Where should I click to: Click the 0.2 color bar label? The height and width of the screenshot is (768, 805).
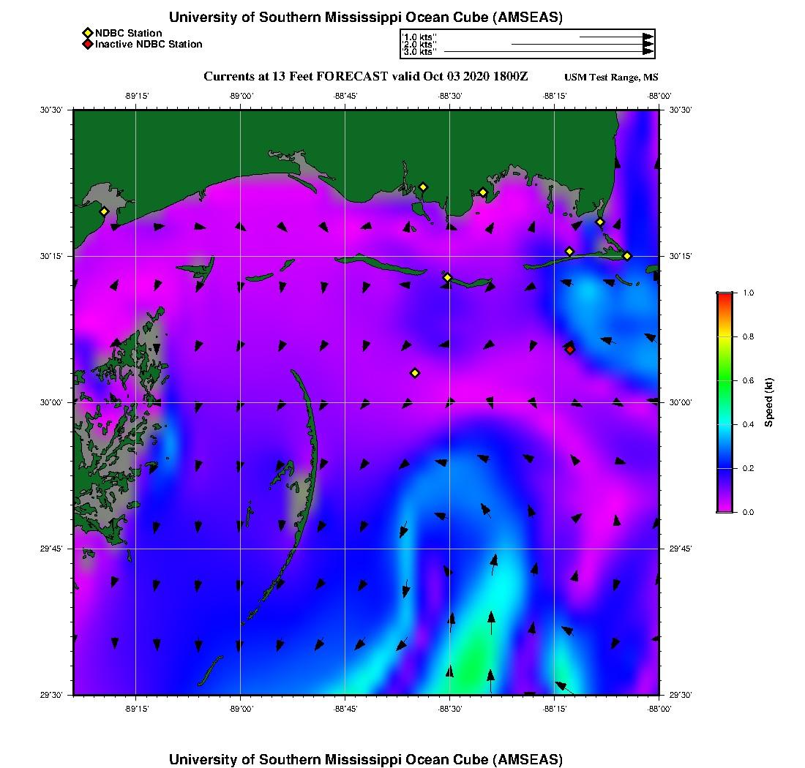748,468
